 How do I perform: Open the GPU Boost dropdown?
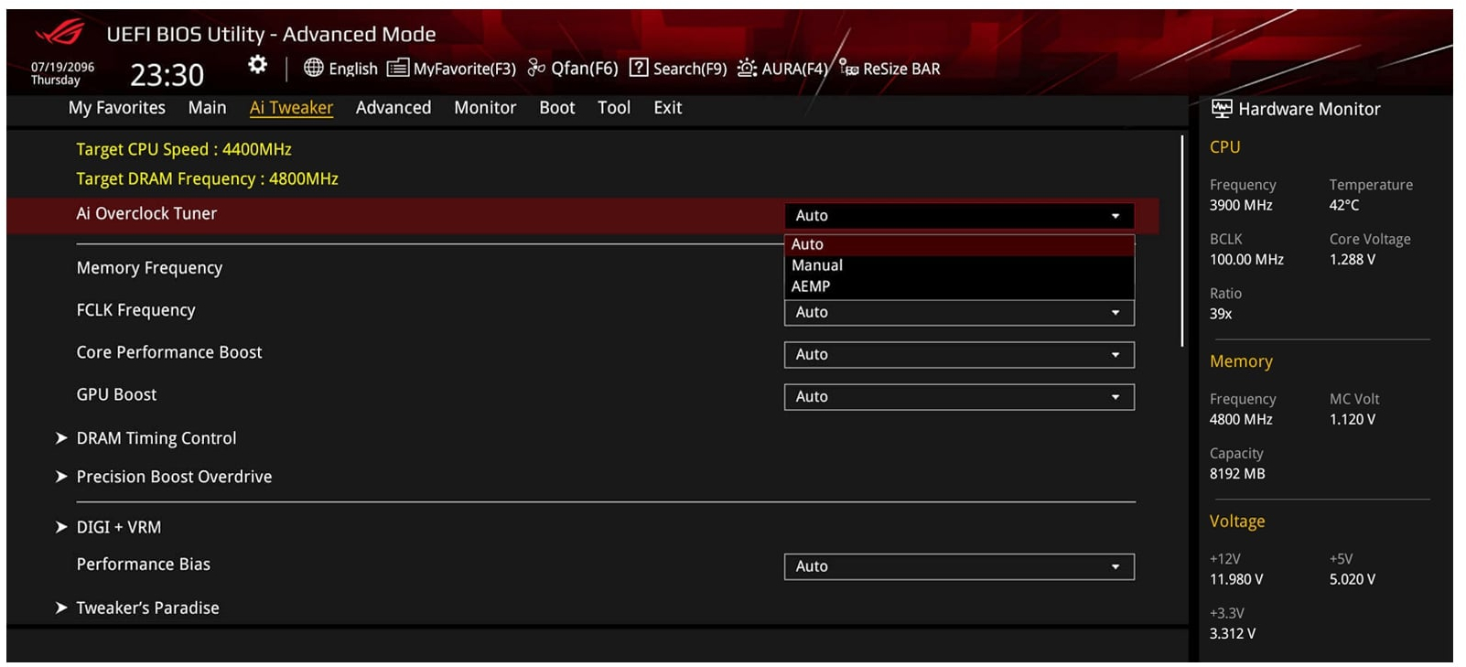pos(959,397)
